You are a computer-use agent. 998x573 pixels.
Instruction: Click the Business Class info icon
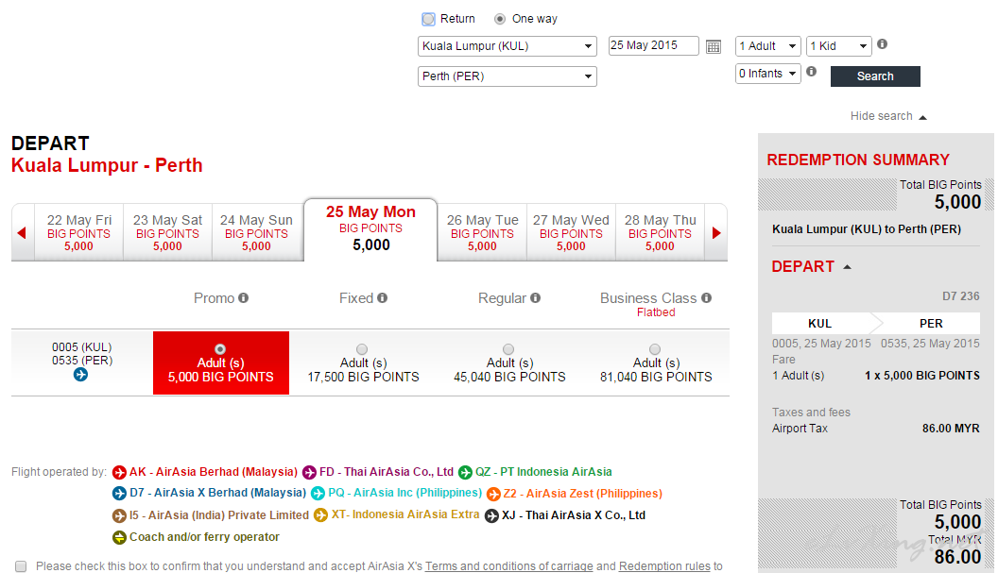point(707,297)
